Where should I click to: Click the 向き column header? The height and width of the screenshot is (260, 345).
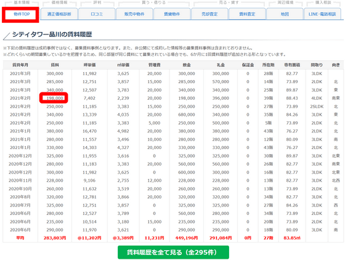(x=336, y=65)
